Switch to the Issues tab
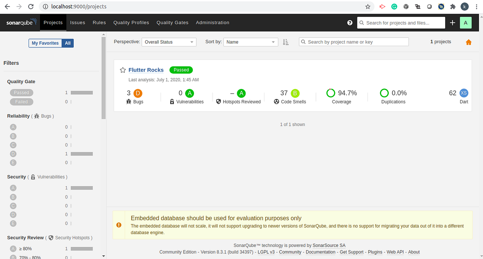The height and width of the screenshot is (259, 483). 77,23
